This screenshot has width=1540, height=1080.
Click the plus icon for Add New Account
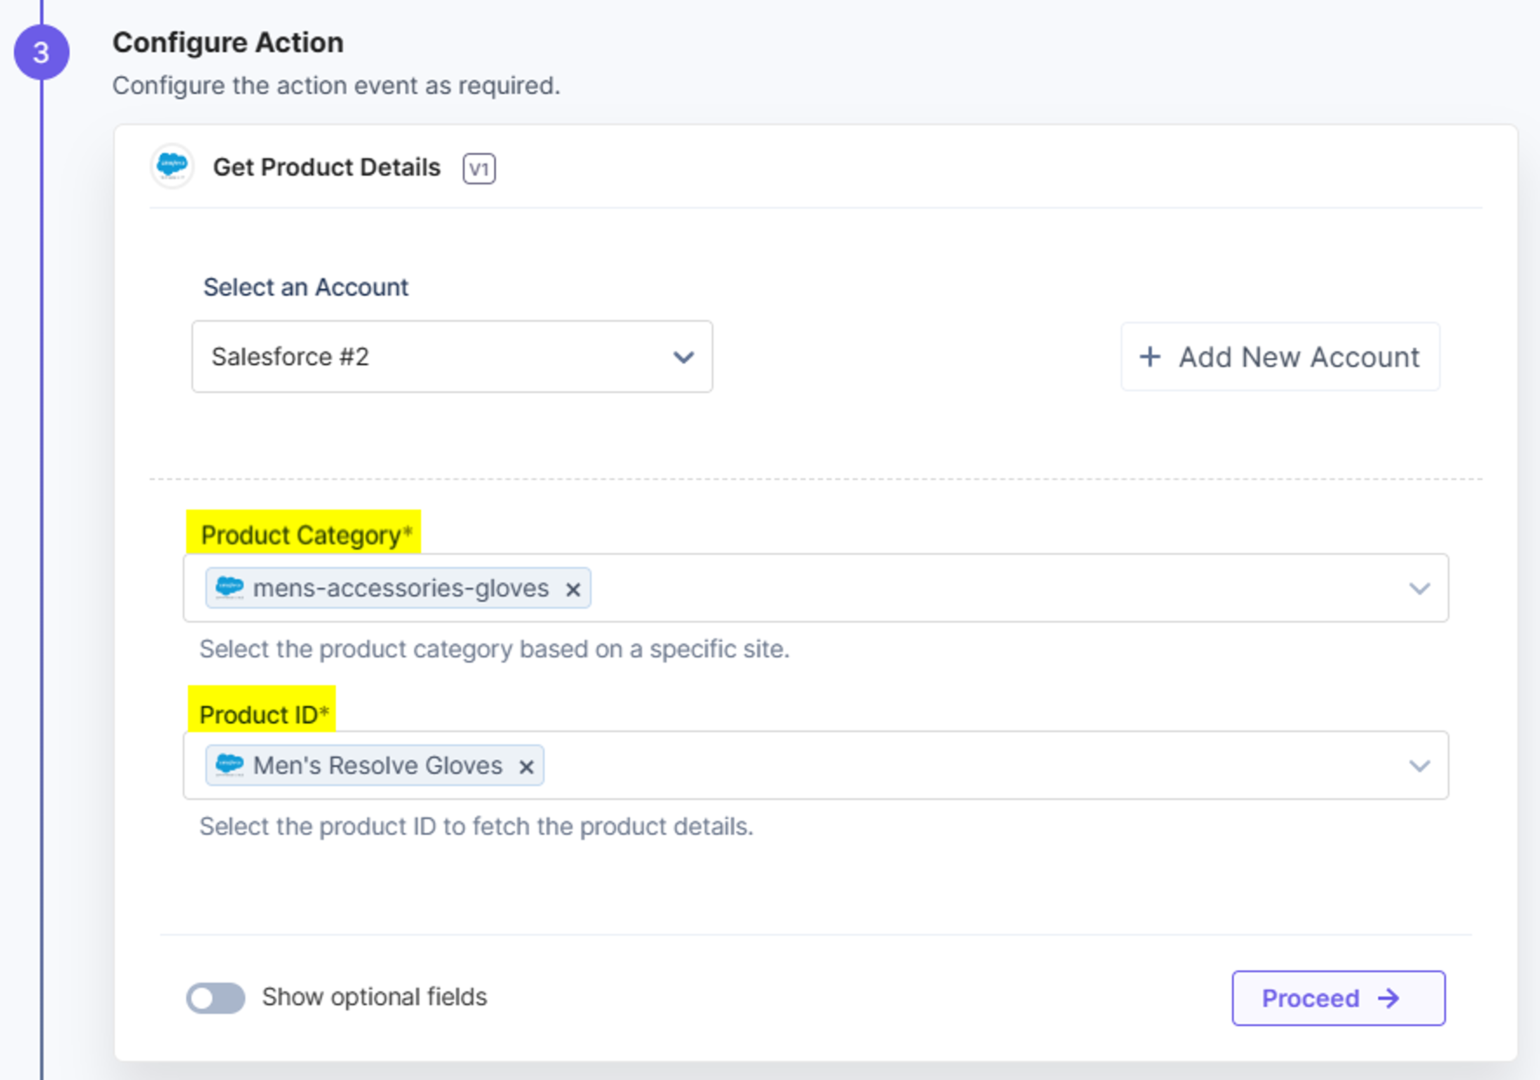[1150, 357]
